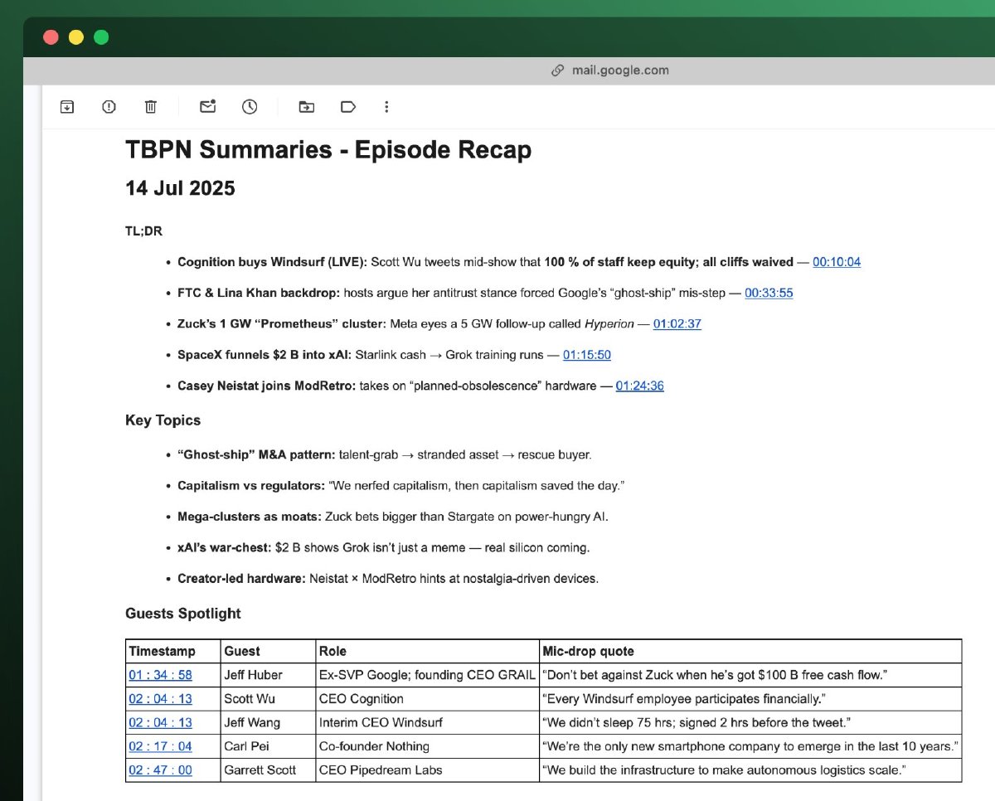Image resolution: width=995 pixels, height=801 pixels.
Task: Delete the email using the trash icon
Action: click(150, 107)
